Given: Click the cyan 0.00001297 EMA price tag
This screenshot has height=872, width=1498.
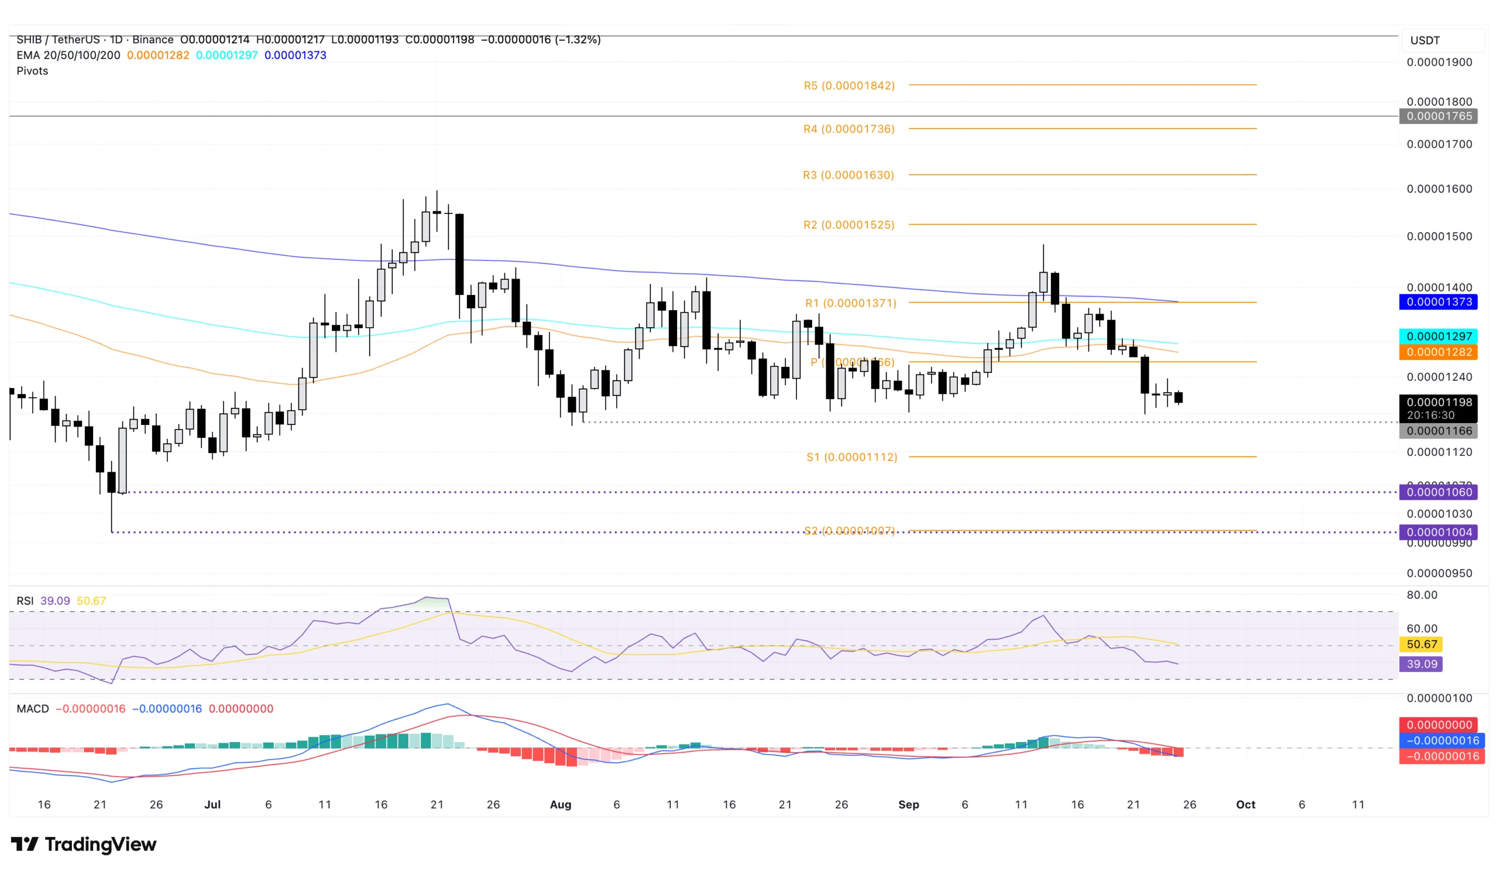Looking at the screenshot, I should pyautogui.click(x=1438, y=337).
